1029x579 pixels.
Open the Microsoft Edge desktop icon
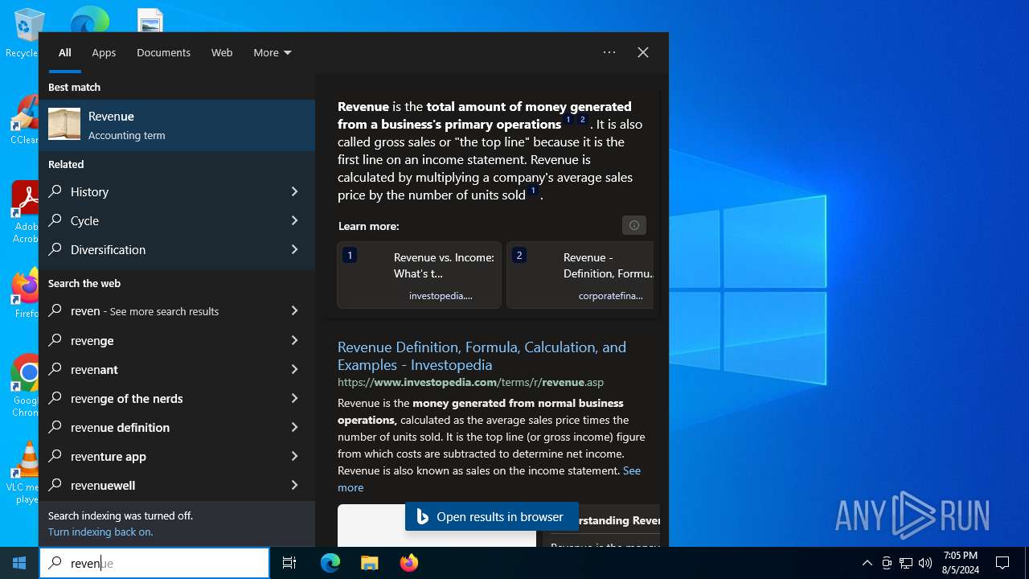point(90,19)
